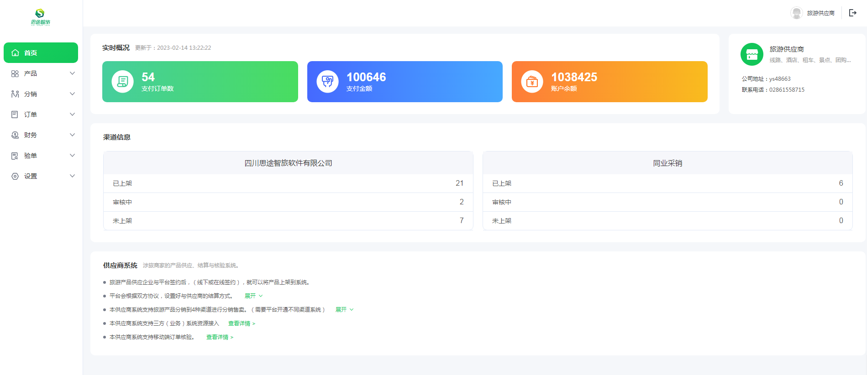Click the paid orders count icon
The height and width of the screenshot is (375, 867).
tap(122, 82)
